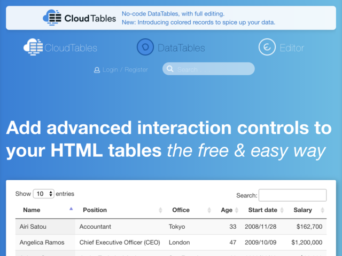Click the Name column header

(x=45, y=210)
